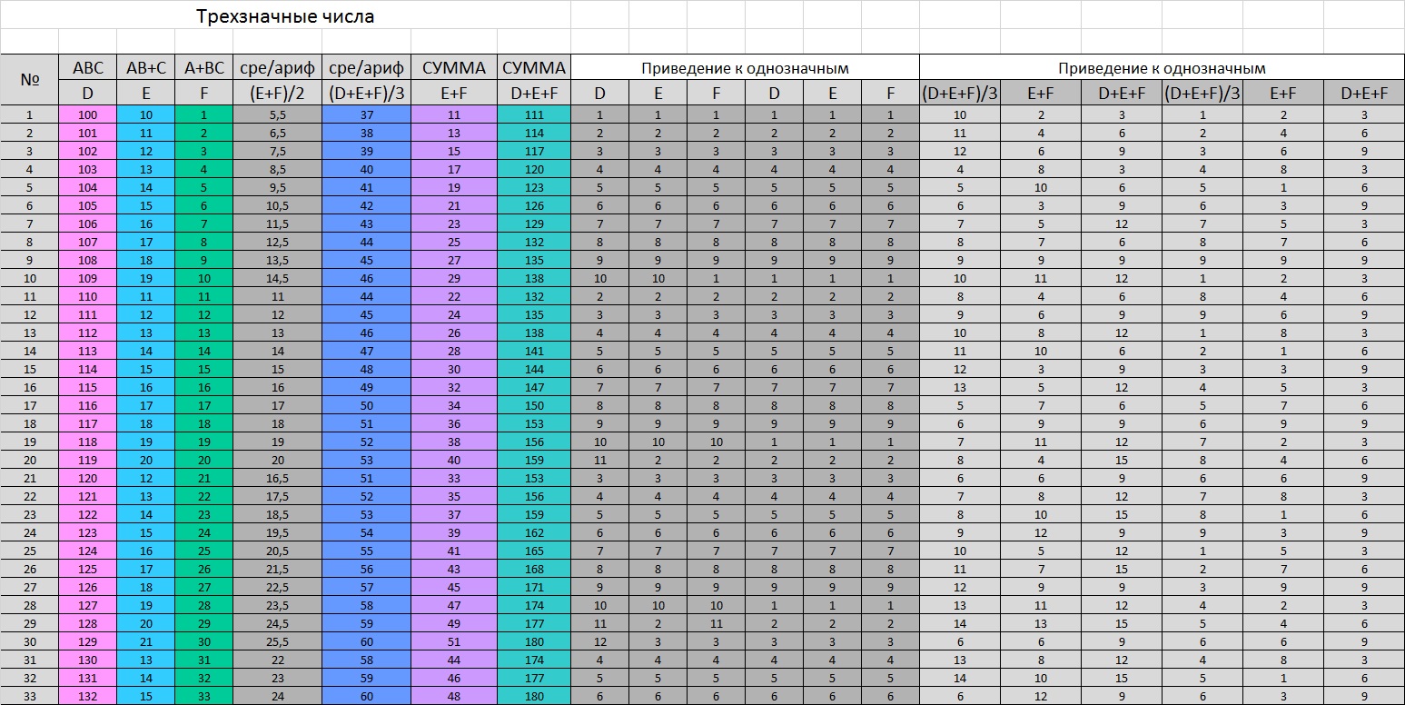Click the cell with value 5,5
This screenshot has height=705, width=1405.
pos(277,115)
